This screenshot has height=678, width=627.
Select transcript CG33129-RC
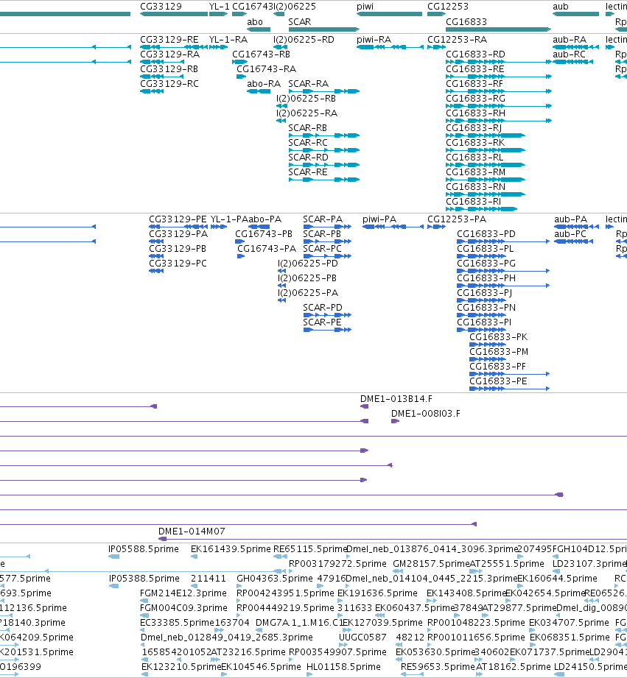(152, 91)
